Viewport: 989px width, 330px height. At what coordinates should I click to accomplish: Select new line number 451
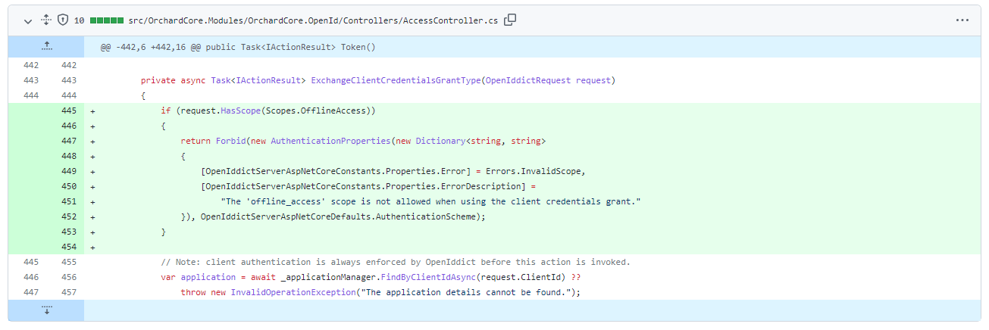pos(69,201)
